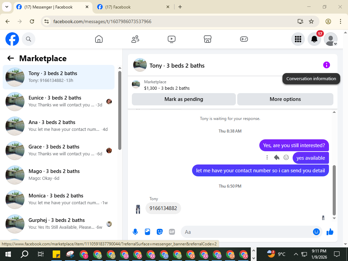Click the conversation list scrollbar
Image resolution: width=348 pixels, height=261 pixels.
tap(120, 110)
